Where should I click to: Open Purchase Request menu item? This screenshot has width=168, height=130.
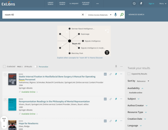pos(86,3)
